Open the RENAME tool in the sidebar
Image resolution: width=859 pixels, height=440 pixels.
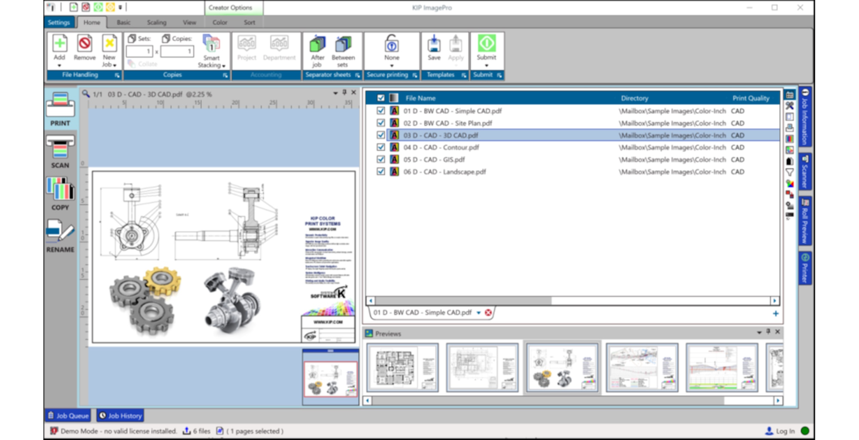click(60, 236)
